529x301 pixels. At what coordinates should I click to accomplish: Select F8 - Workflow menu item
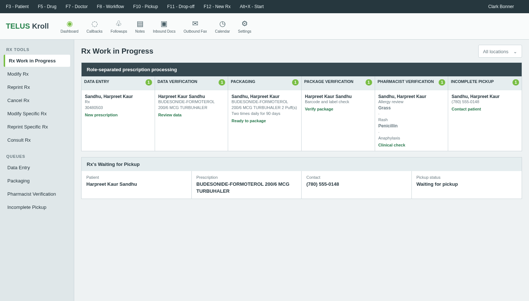pos(111,7)
